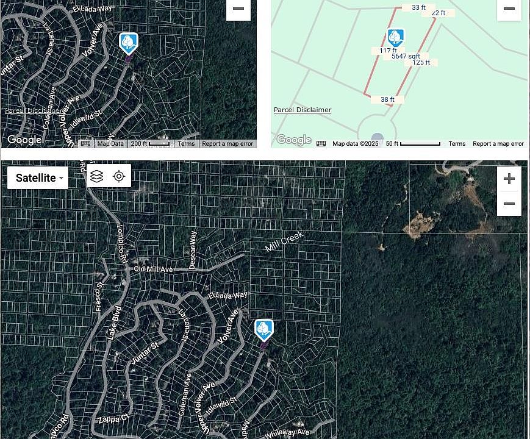Select the tree pin on large satellite map
Image resolution: width=530 pixels, height=439 pixels.
(263, 330)
